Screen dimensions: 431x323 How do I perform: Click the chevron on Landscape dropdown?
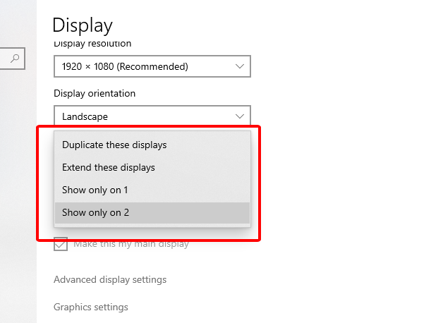point(240,116)
